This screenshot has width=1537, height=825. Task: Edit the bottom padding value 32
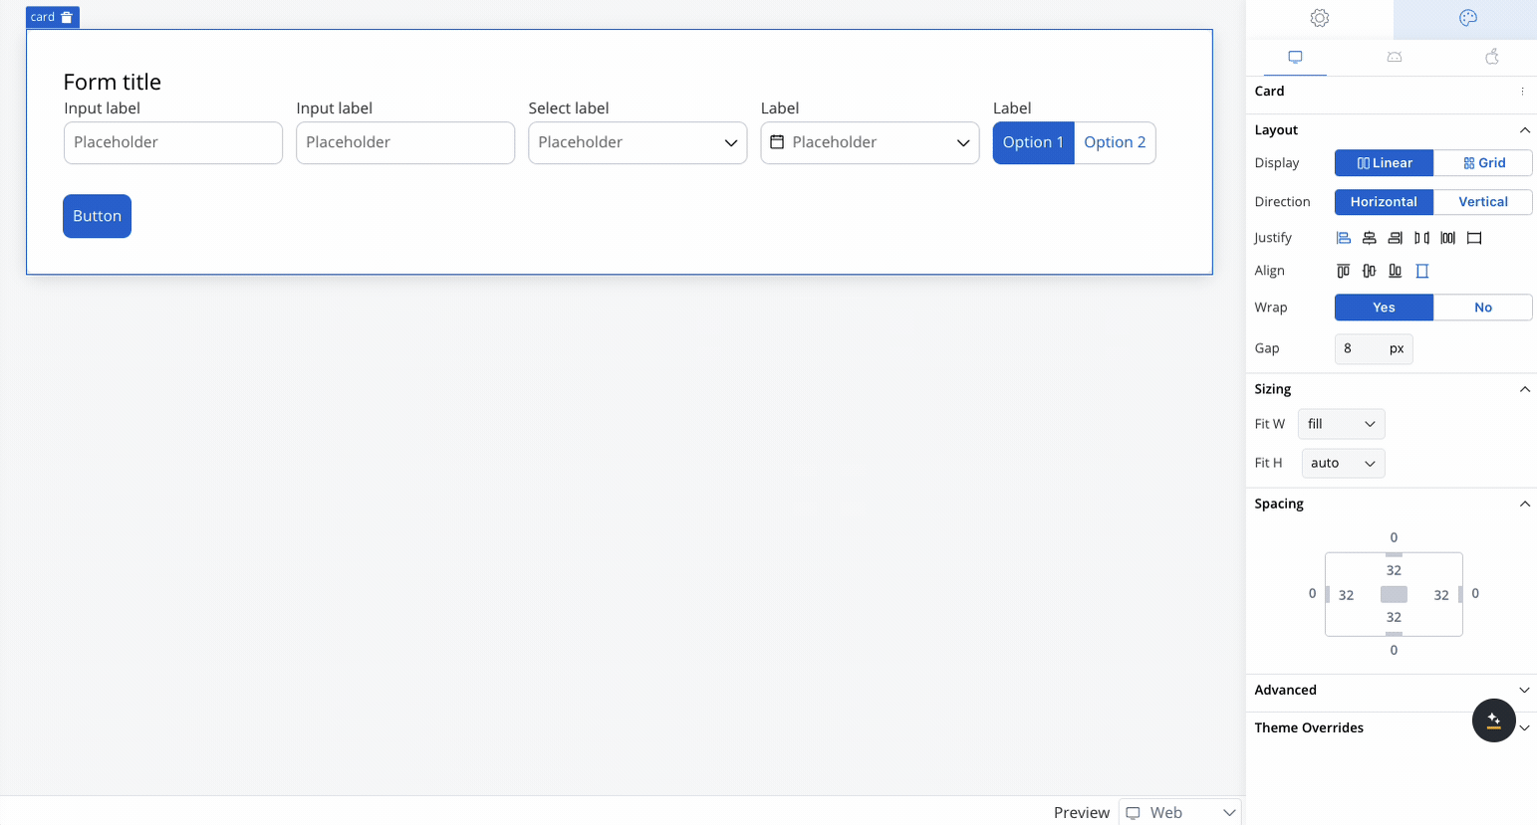pos(1394,617)
